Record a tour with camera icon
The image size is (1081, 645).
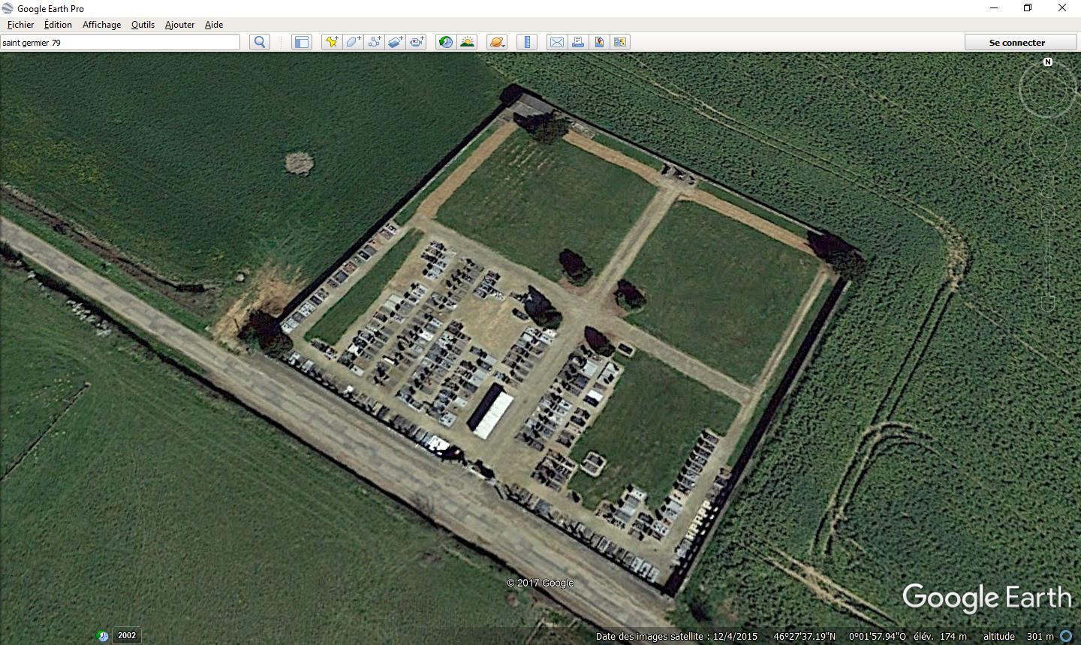[x=417, y=42]
